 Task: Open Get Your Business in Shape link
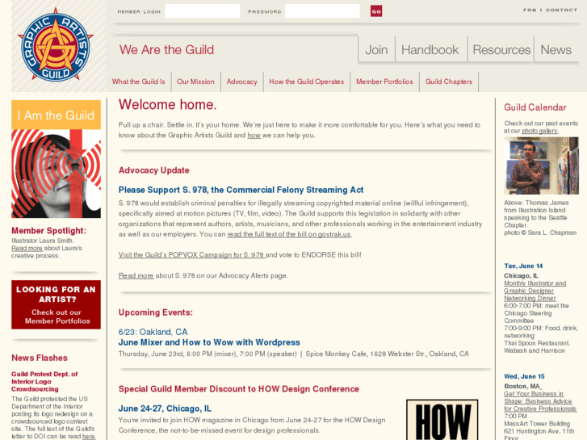tap(540, 401)
